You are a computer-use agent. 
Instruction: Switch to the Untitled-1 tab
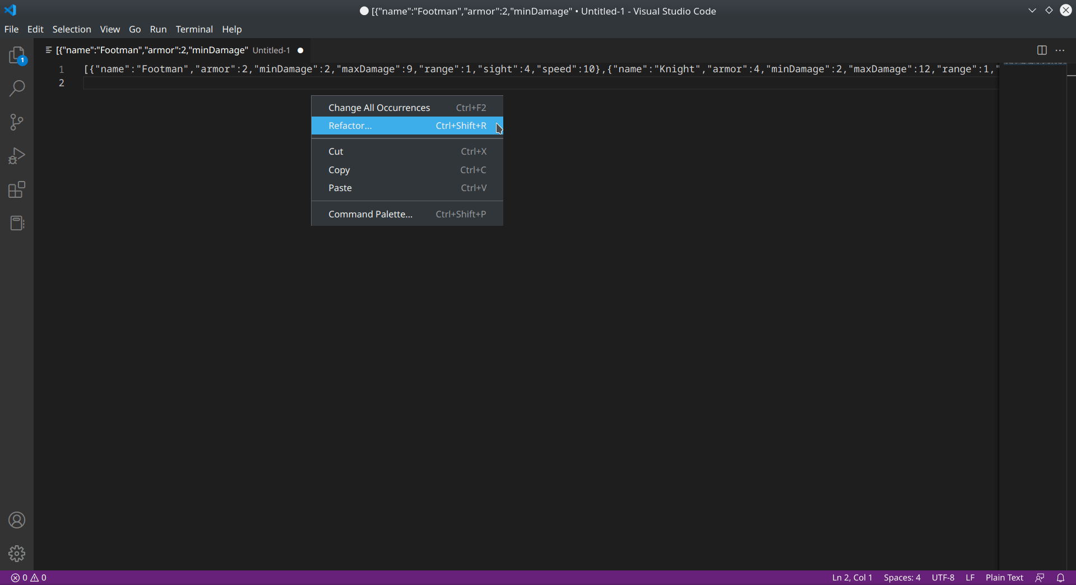[x=168, y=50]
